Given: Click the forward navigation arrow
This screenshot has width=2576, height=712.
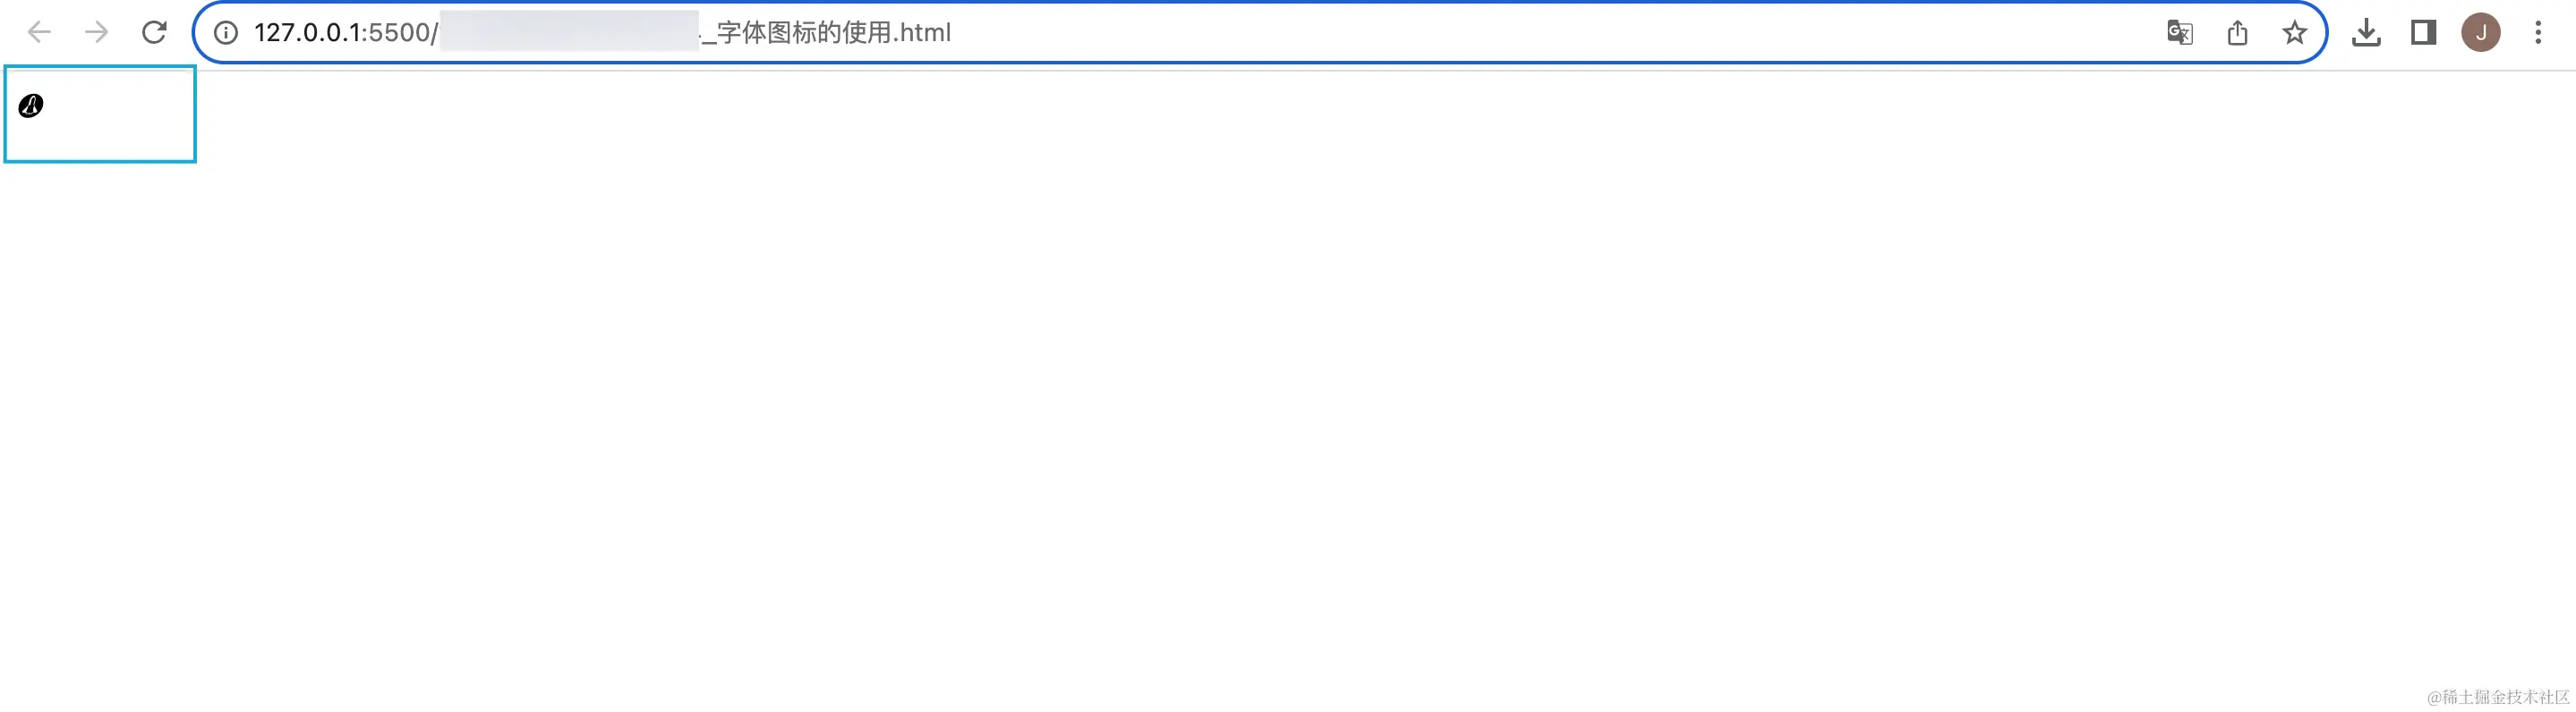Looking at the screenshot, I should [96, 32].
